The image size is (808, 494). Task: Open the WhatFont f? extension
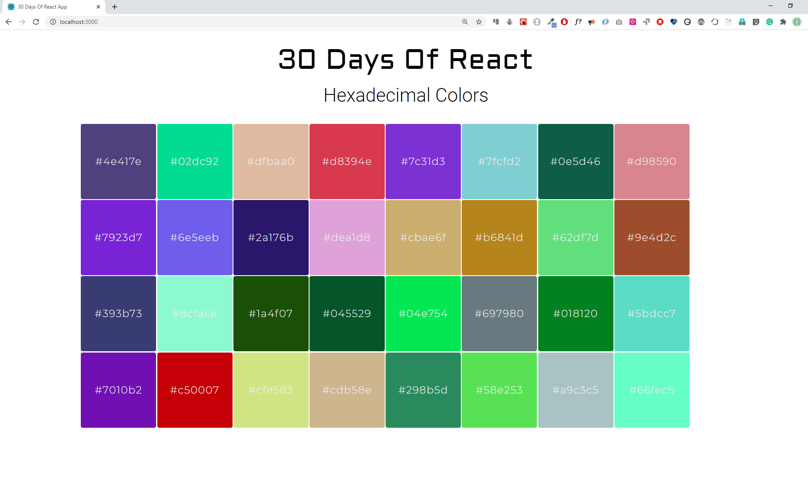point(578,22)
